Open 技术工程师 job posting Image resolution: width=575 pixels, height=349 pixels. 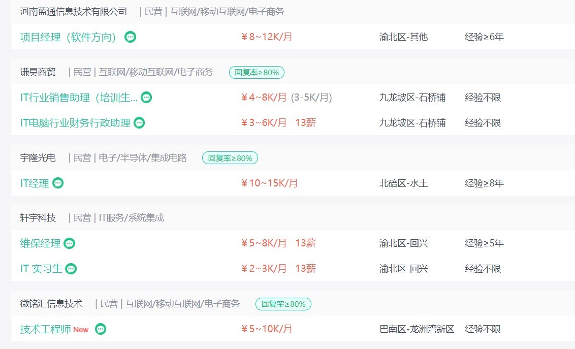tap(46, 329)
